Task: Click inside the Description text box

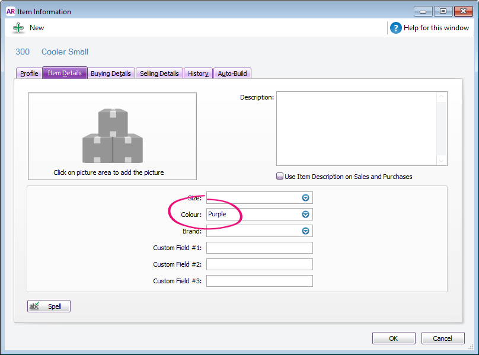Action: (x=356, y=129)
